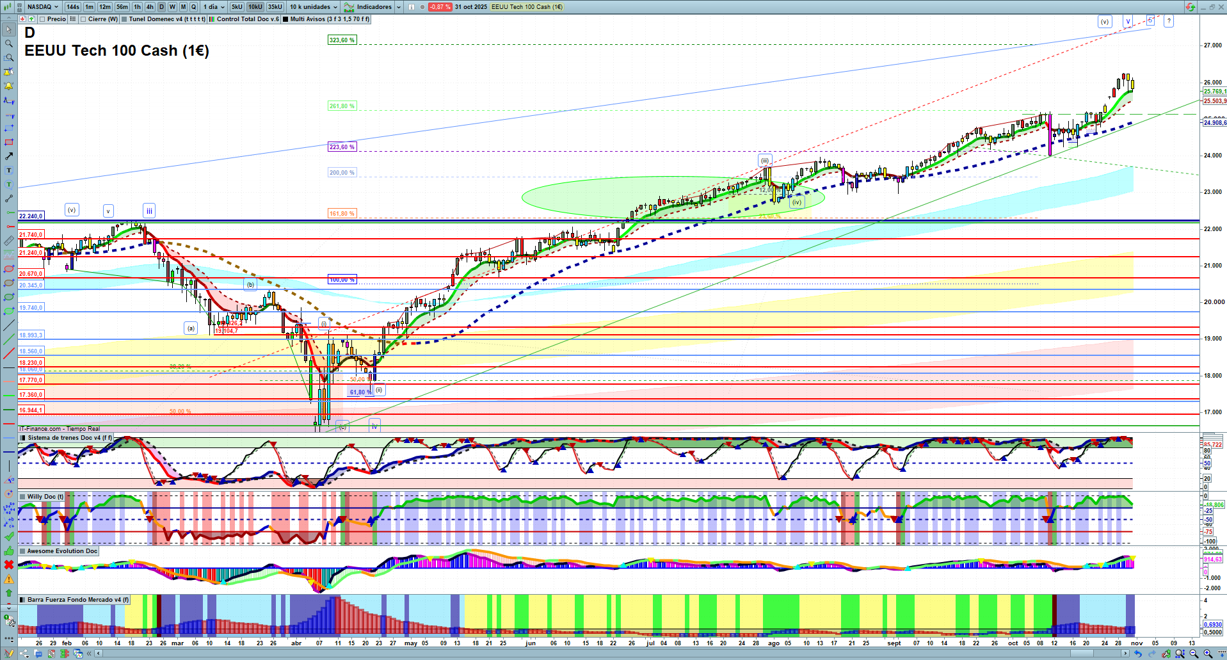Open the Precio settings list icon
Image resolution: width=1227 pixels, height=660 pixels.
pyautogui.click(x=73, y=19)
